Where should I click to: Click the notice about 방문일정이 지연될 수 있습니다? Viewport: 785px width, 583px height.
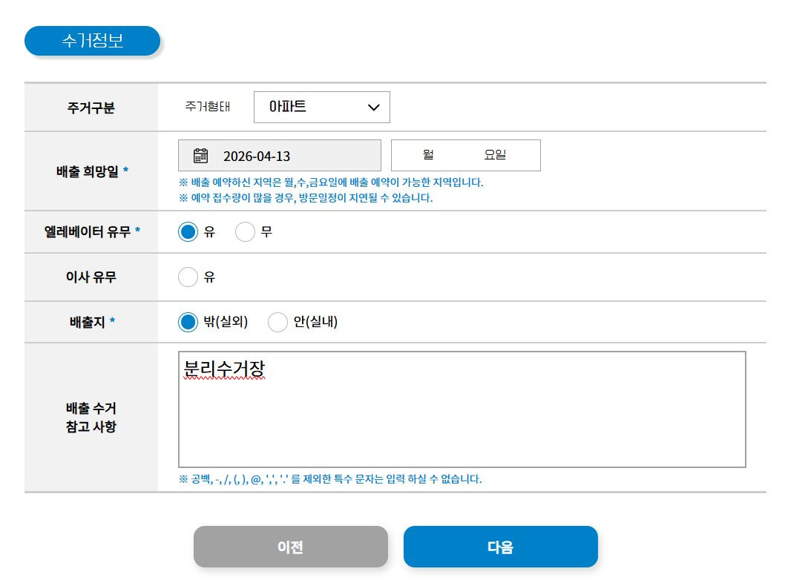click(x=306, y=197)
